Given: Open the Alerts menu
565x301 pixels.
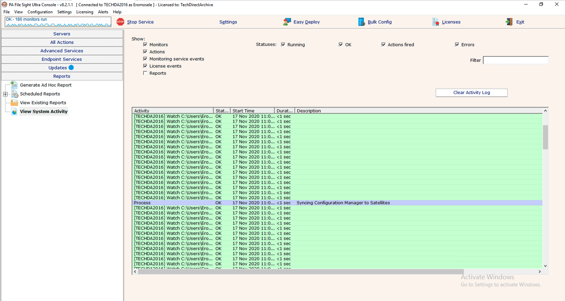Looking at the screenshot, I should [103, 12].
